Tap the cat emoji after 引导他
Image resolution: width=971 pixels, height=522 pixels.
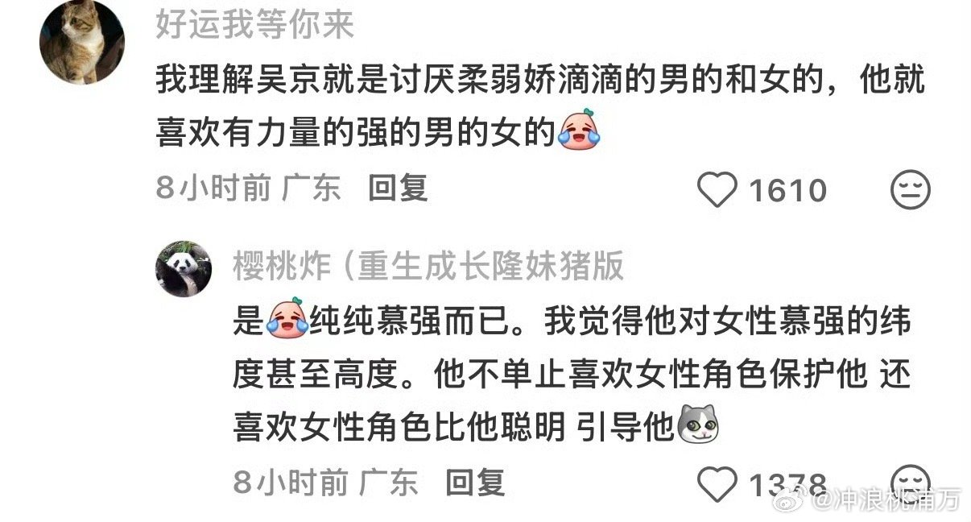click(698, 425)
